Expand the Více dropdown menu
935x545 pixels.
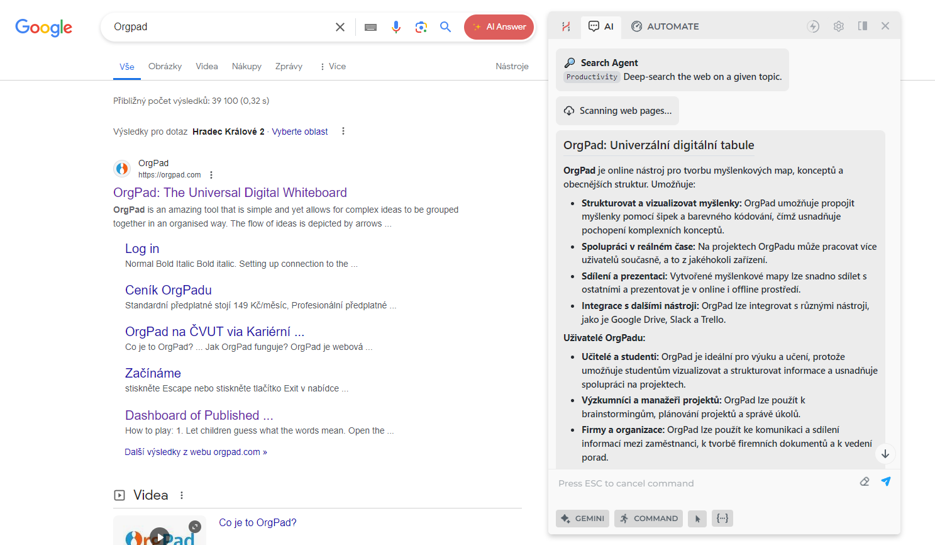(x=333, y=66)
